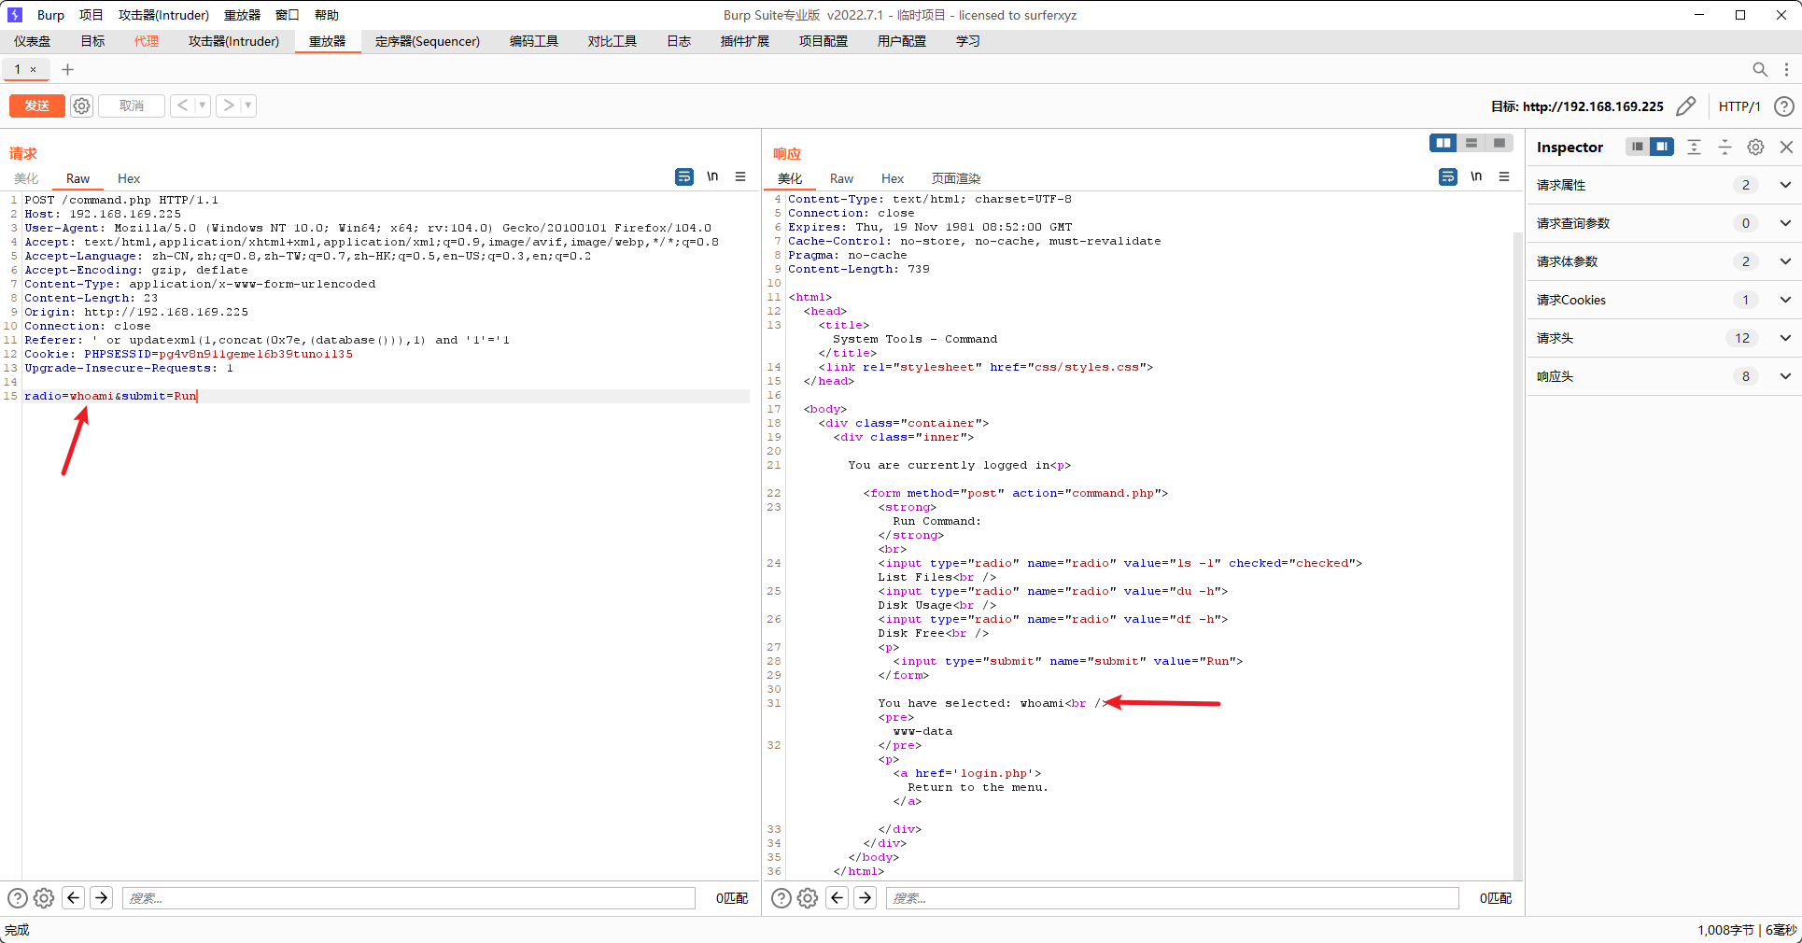Switch to 代理 tool tab
Screen dimensions: 1802x943
click(x=147, y=41)
